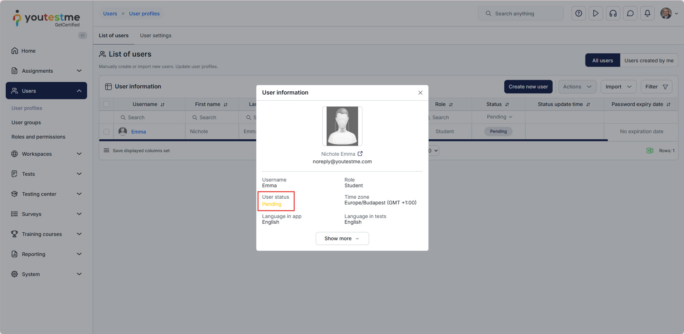
Task: Open the chat messages icon
Action: [630, 14]
